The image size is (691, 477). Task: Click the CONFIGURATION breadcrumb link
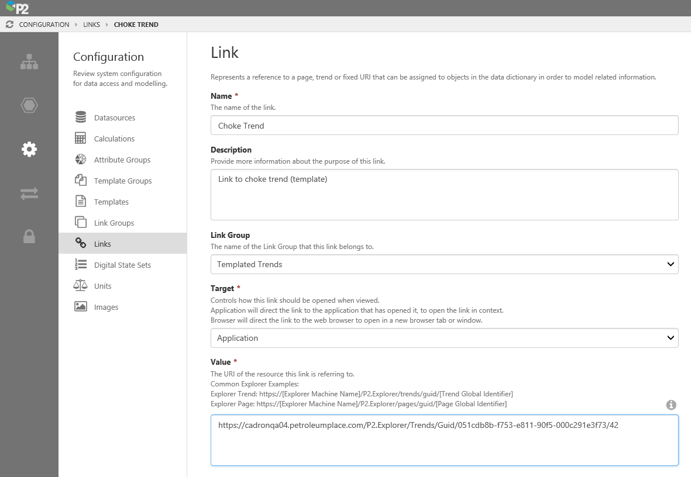pos(44,25)
